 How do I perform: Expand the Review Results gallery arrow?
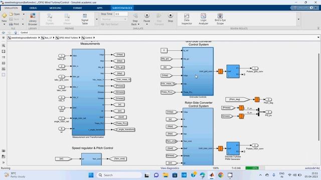pyautogui.click(x=298, y=19)
